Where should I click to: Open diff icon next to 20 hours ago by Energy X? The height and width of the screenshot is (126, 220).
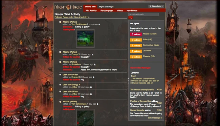pos(93,77)
